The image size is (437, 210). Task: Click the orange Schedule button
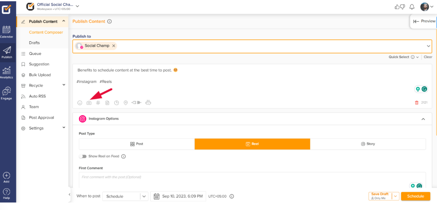pos(415,196)
